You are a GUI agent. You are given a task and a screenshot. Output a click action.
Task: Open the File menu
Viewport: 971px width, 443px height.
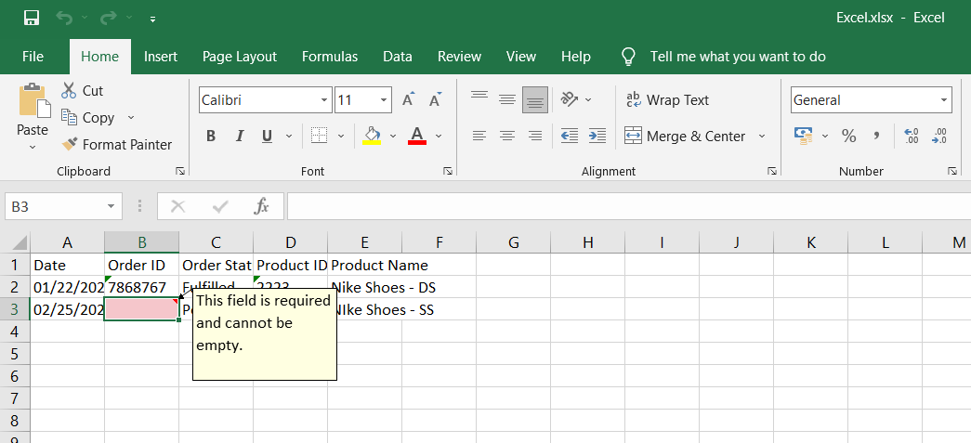tap(33, 57)
